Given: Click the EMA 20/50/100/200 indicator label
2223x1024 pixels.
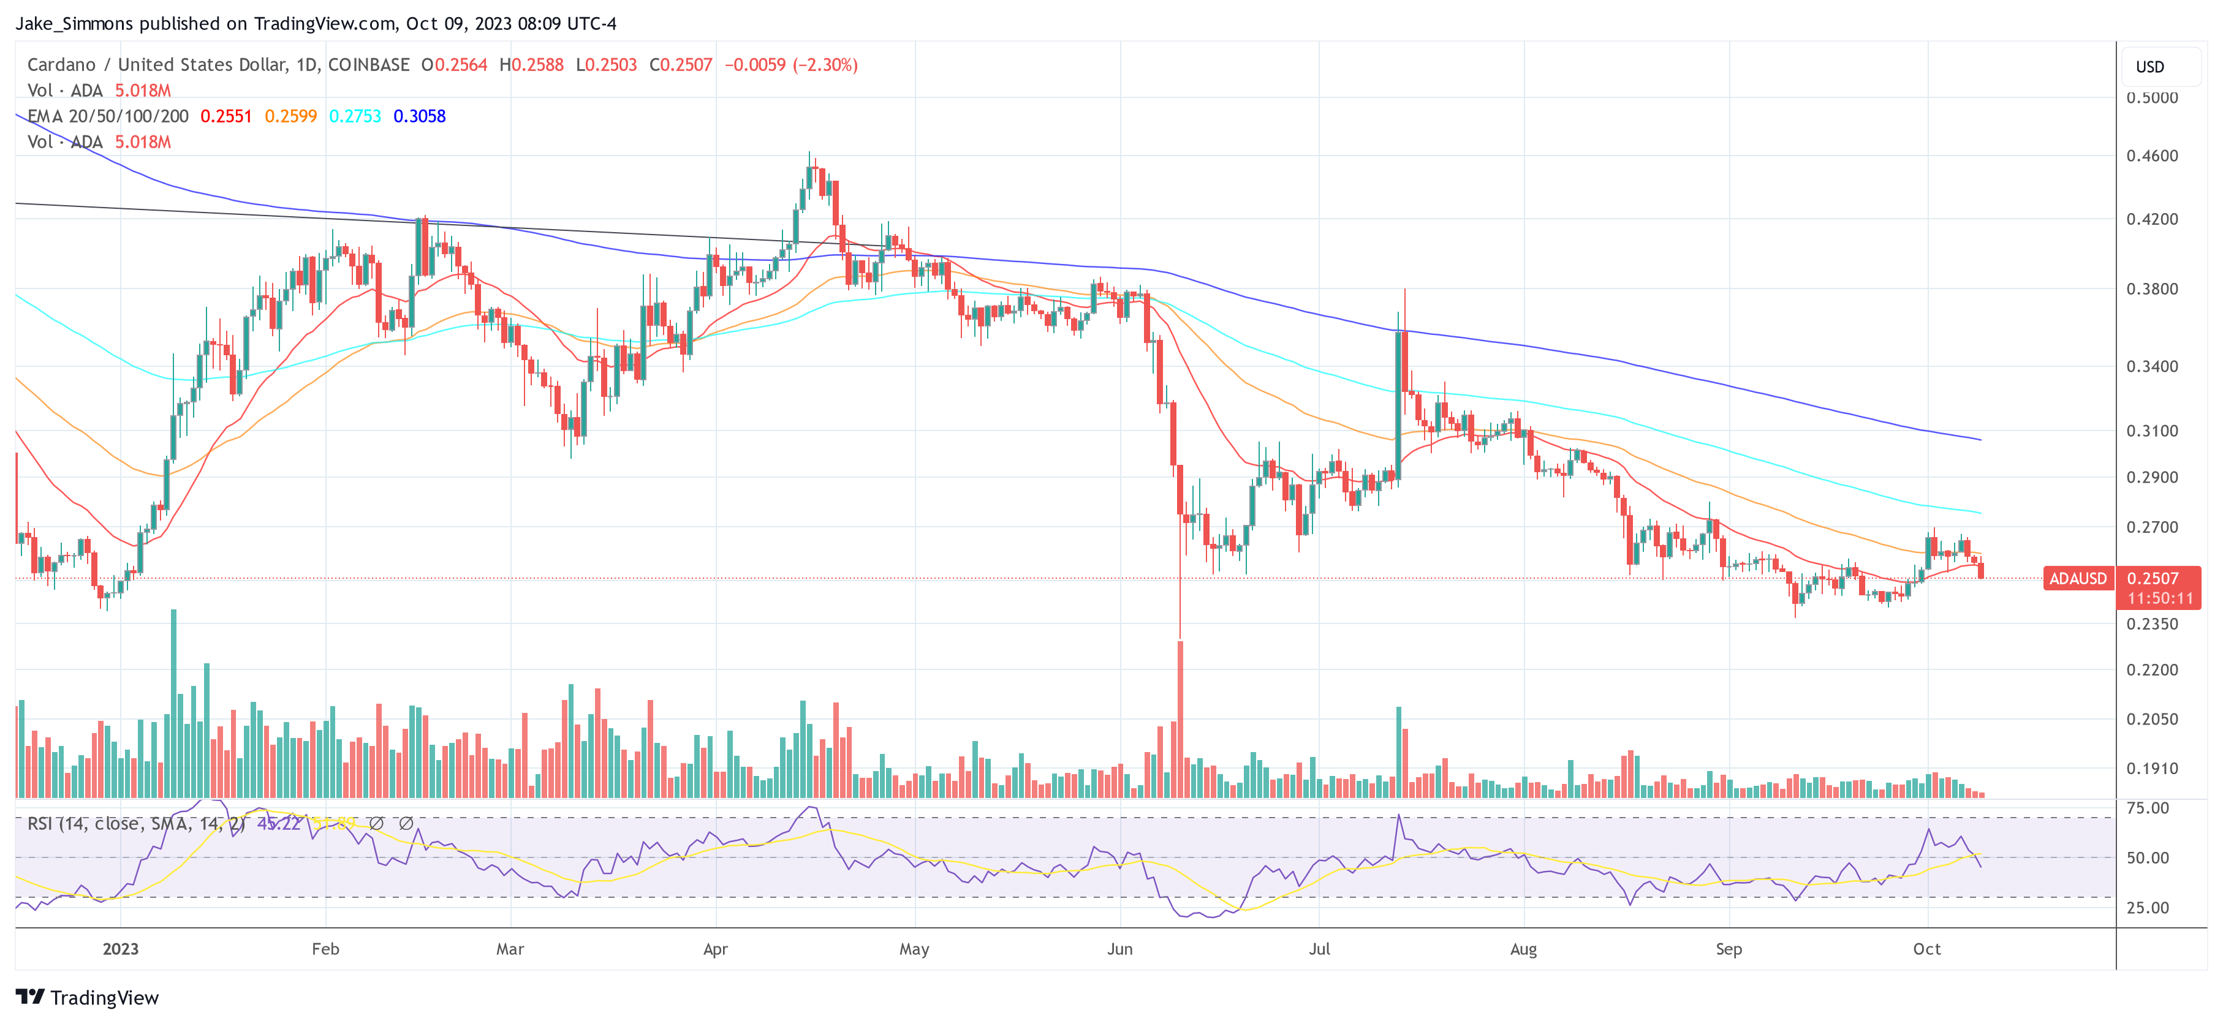Looking at the screenshot, I should tap(108, 116).
